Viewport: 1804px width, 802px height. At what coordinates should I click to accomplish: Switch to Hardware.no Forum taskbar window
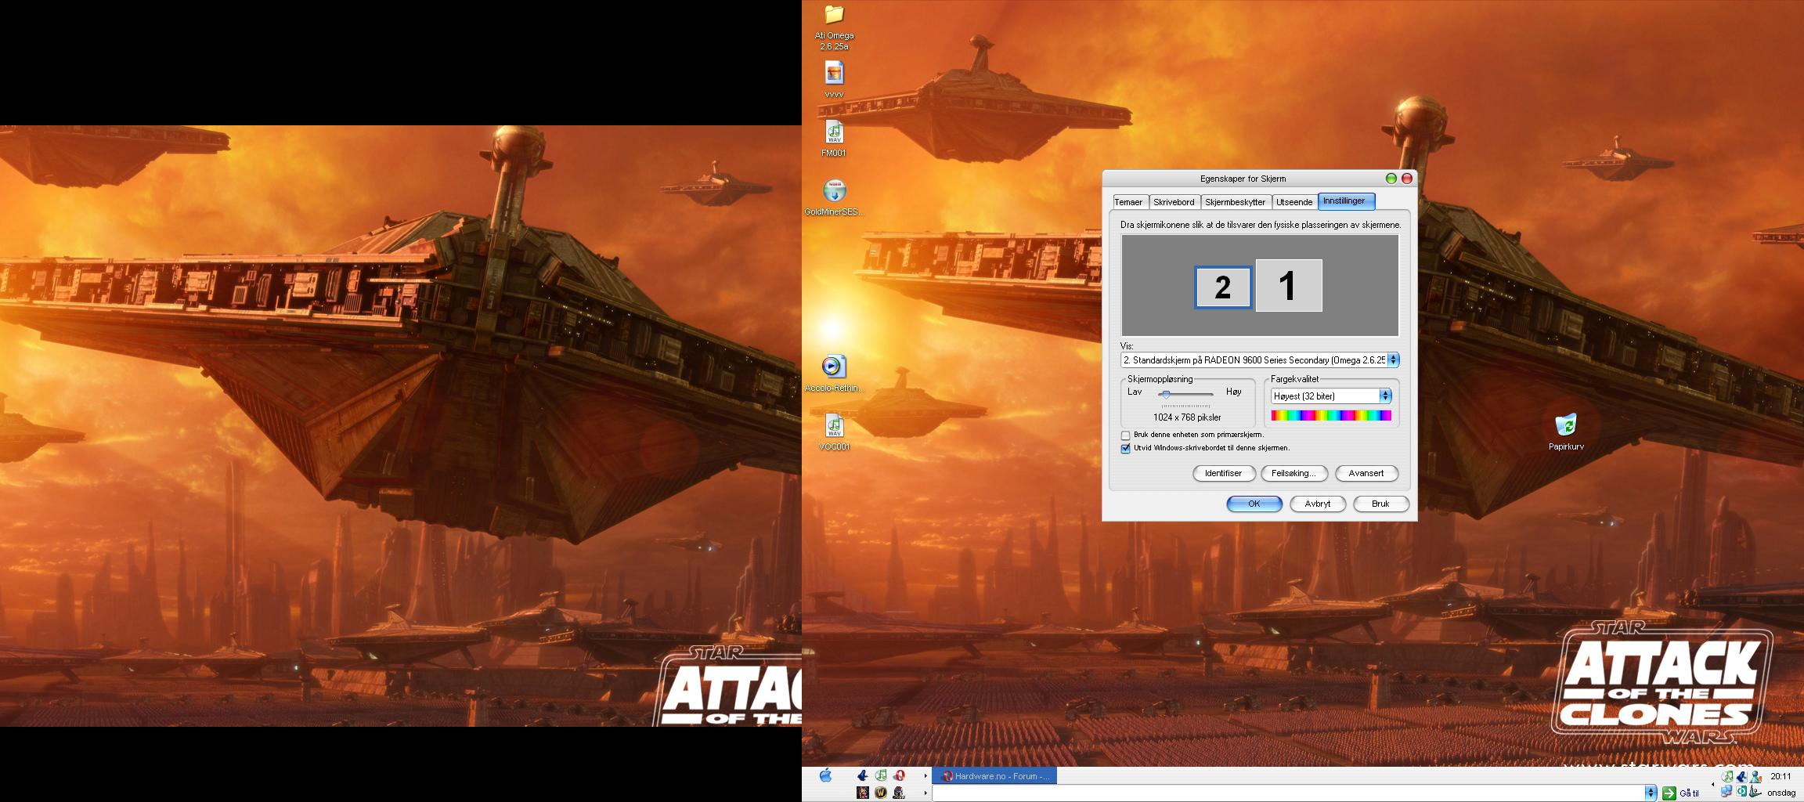tap(994, 776)
